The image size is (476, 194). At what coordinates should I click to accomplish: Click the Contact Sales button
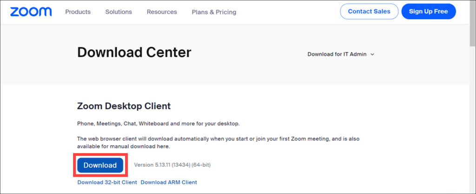click(369, 12)
